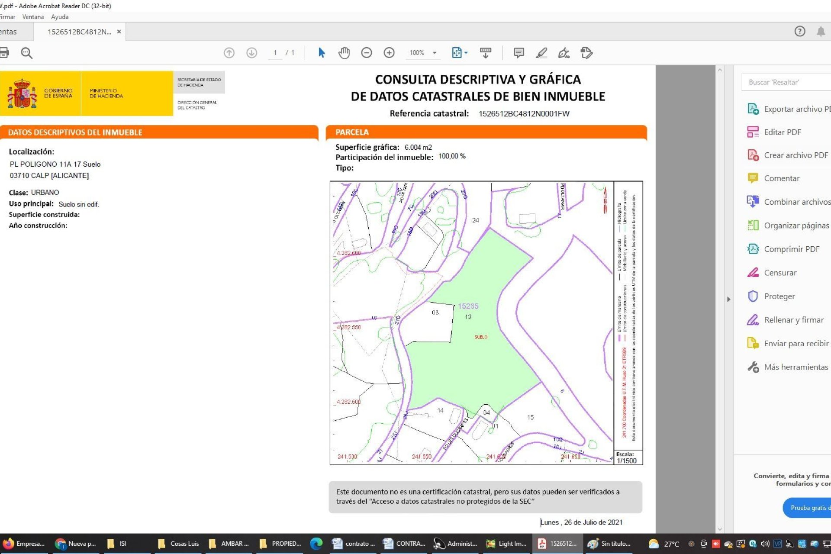Open the Fill & Sign toolbar icon
This screenshot has width=831, height=554.
coord(563,52)
